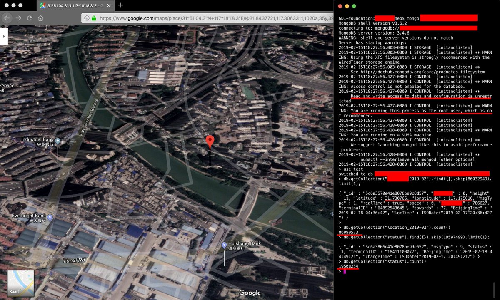This screenshot has width=500, height=300.
Task: Reload the Google Maps page
Action: pos(30,18)
